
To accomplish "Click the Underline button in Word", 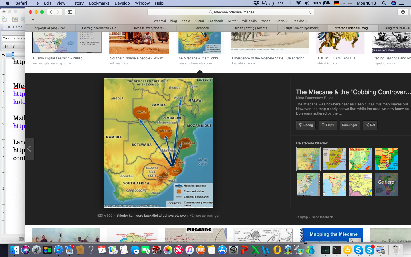I will [22, 46].
